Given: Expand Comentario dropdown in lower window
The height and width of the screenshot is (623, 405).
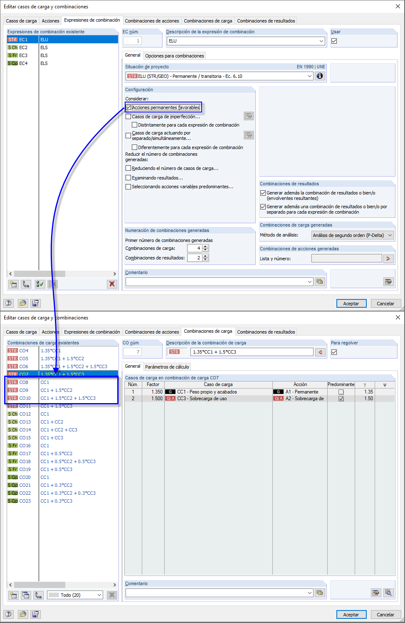Looking at the screenshot, I should 310,593.
